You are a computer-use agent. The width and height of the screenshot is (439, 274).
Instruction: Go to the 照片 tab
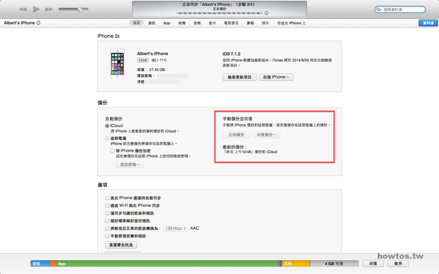pos(266,23)
